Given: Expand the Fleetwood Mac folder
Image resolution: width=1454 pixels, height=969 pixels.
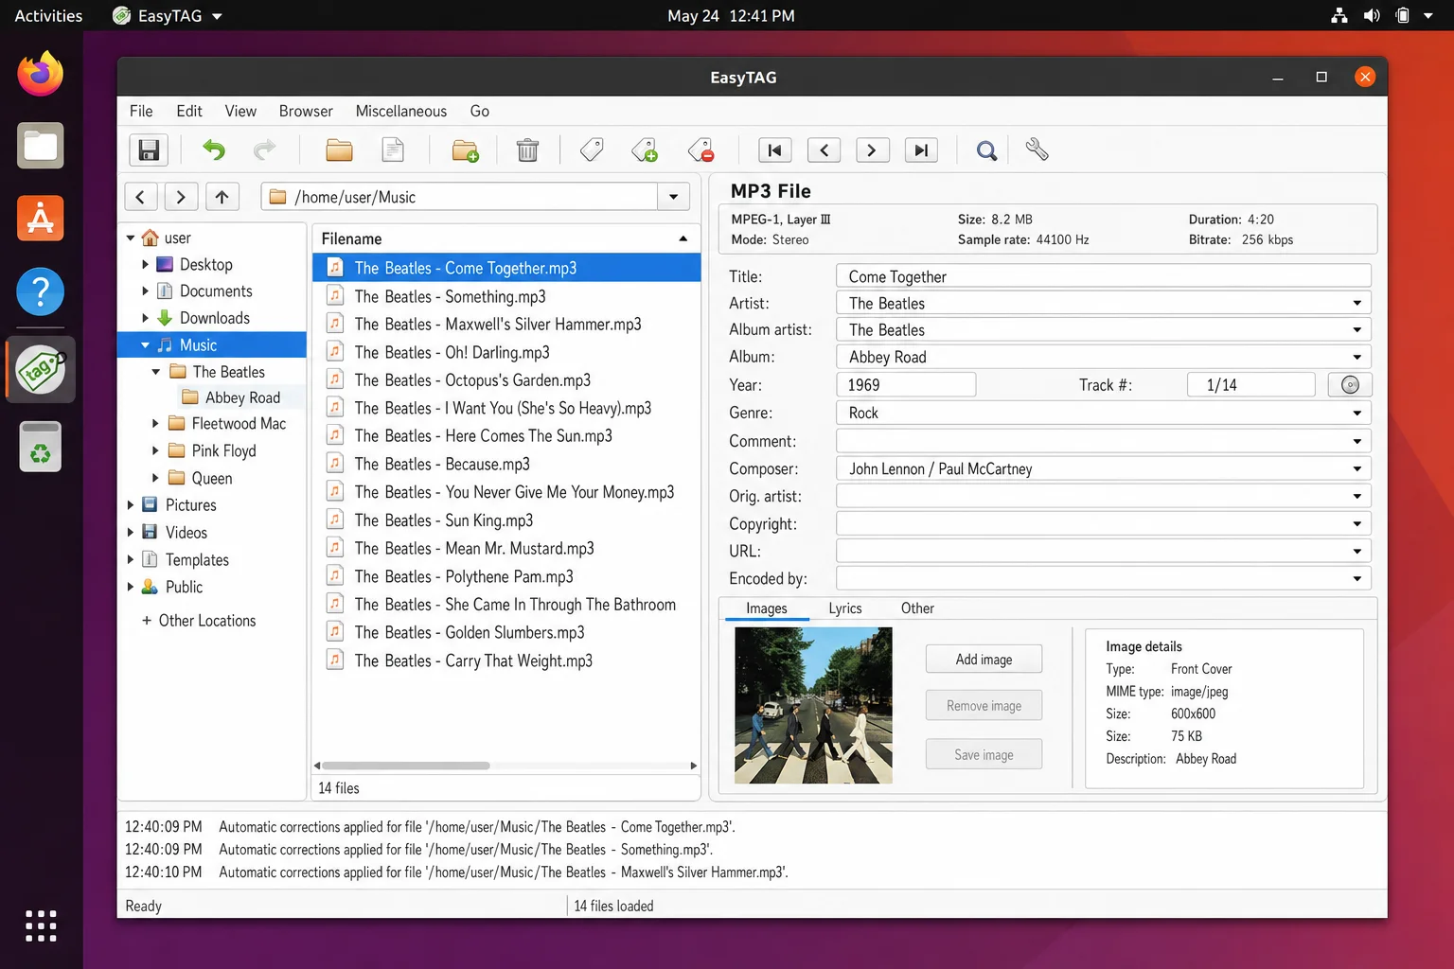Looking at the screenshot, I should coord(155,424).
